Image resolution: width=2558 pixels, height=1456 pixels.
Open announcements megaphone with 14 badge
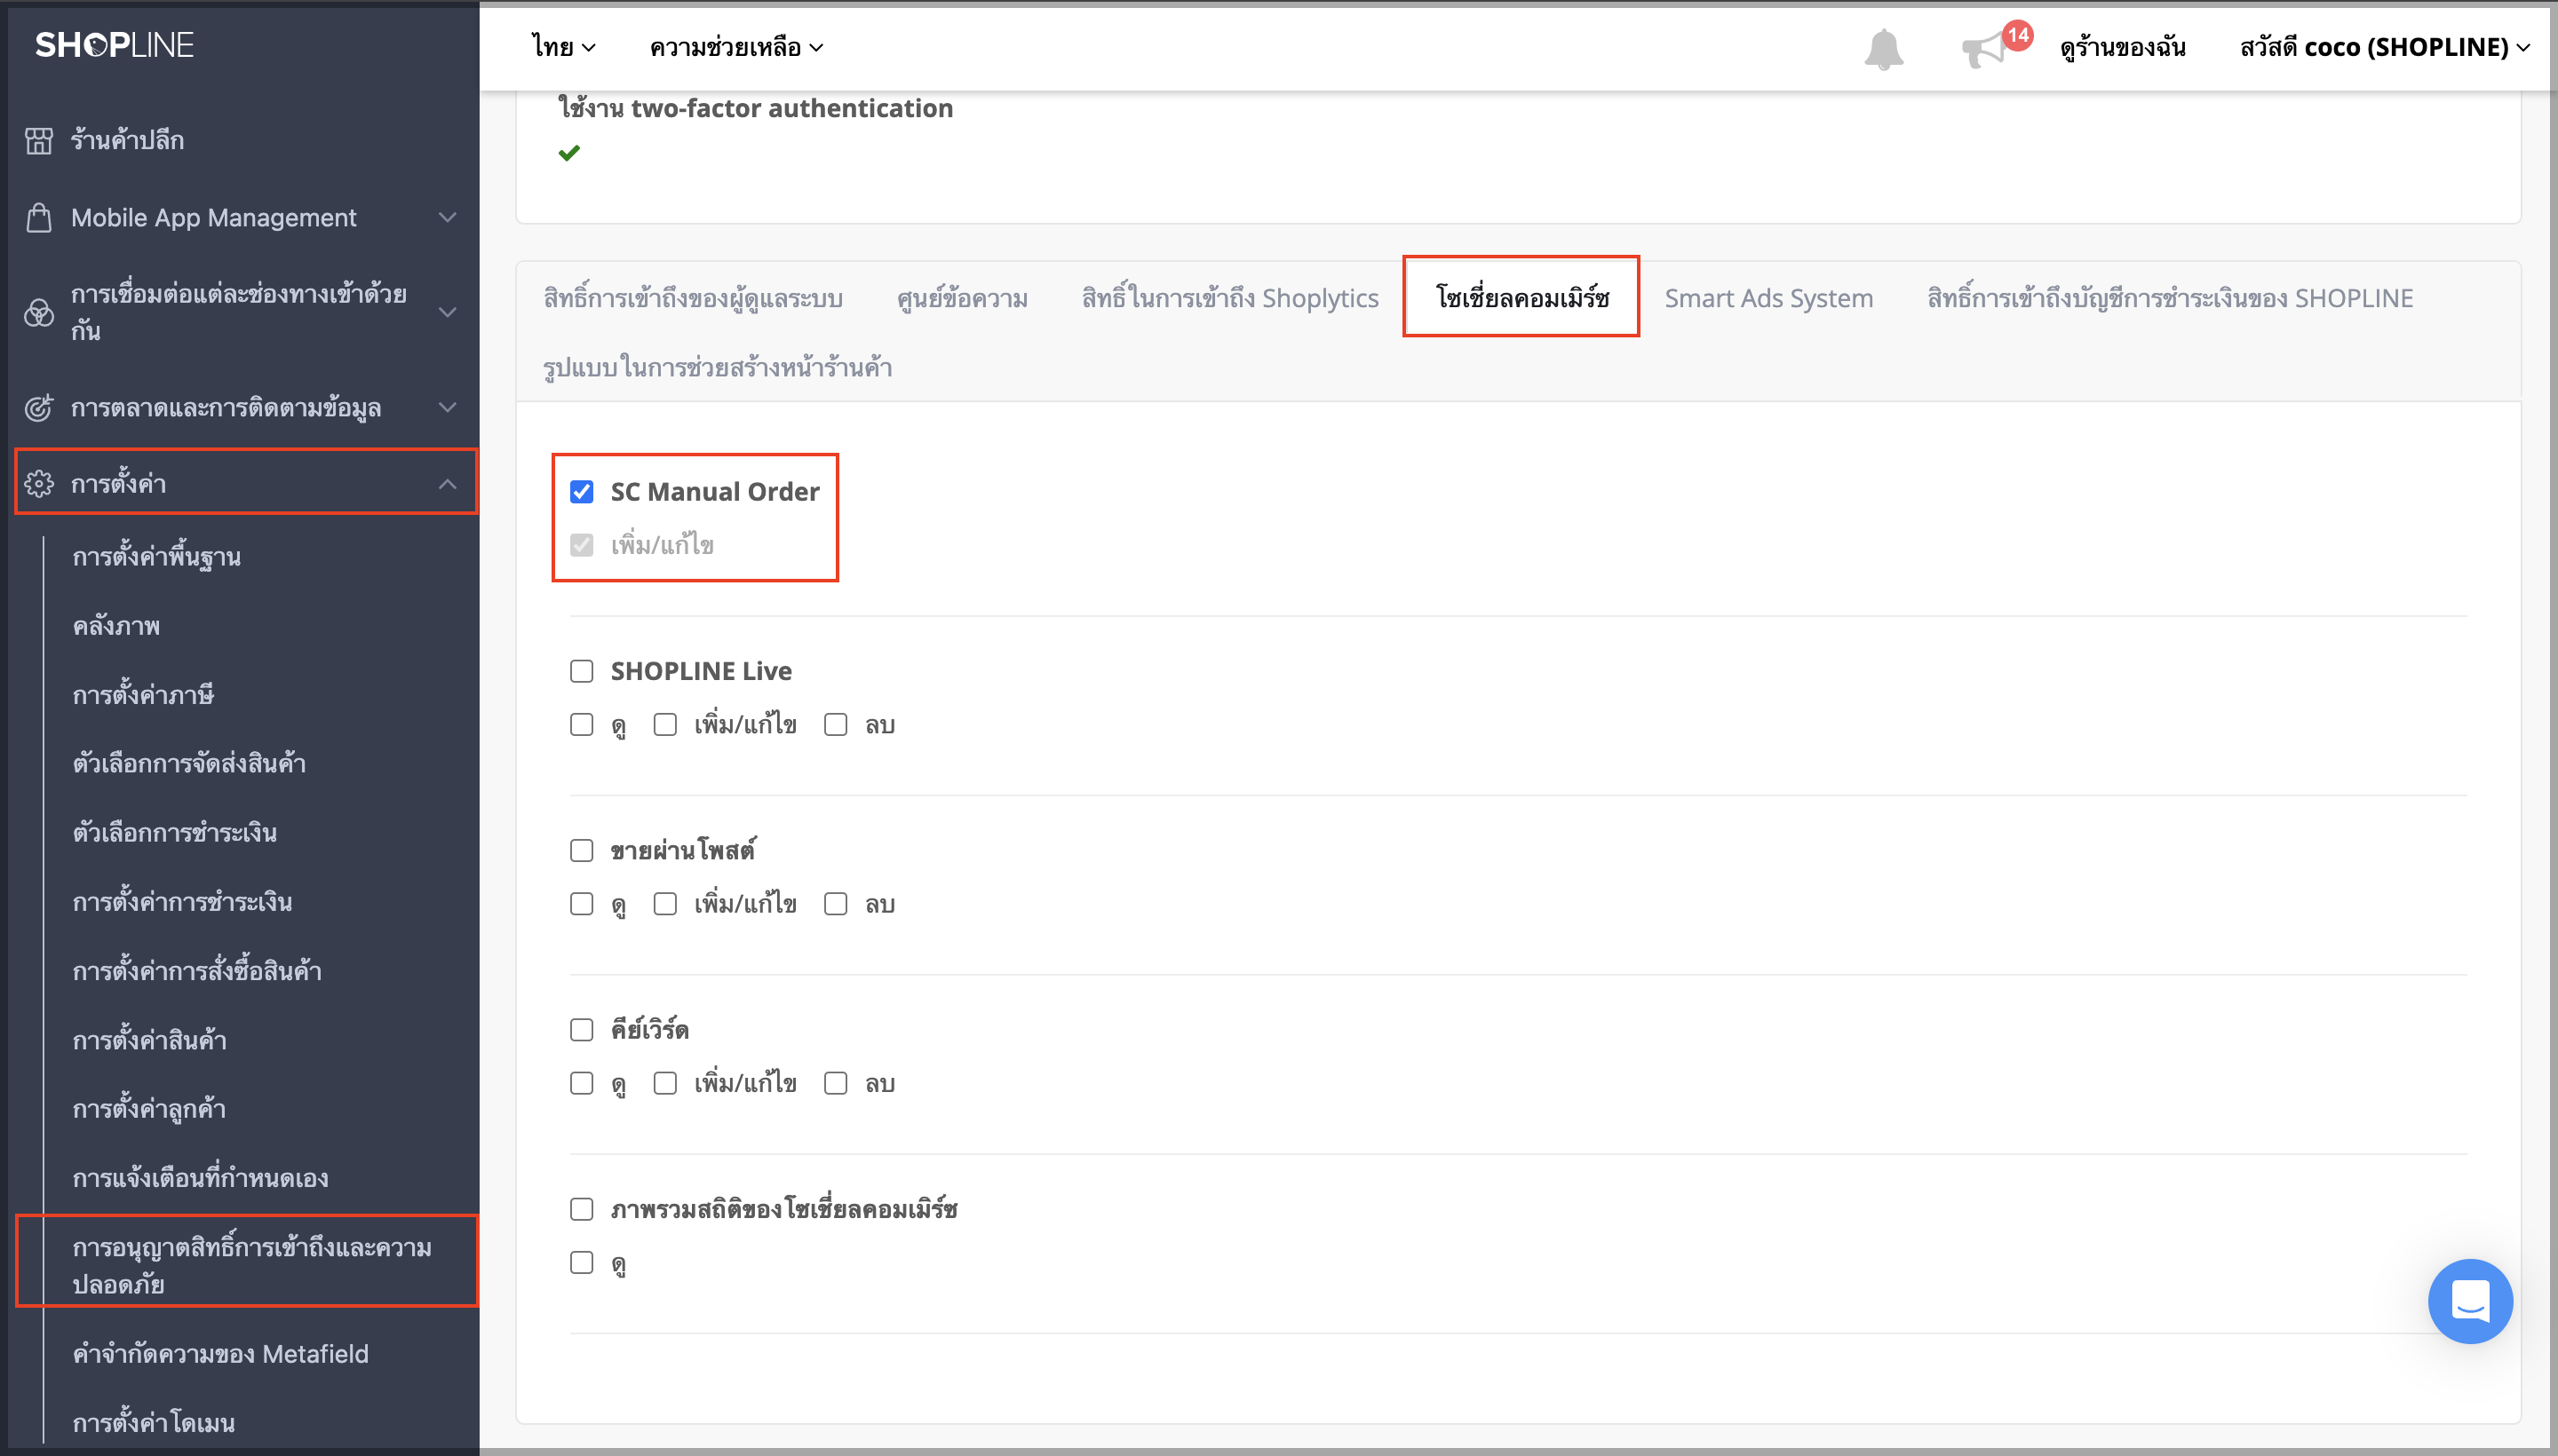(1986, 48)
